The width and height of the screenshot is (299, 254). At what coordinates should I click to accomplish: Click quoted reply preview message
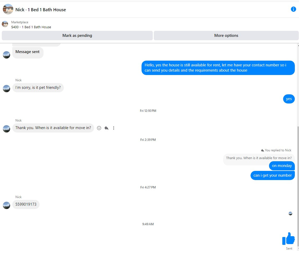click(259, 158)
